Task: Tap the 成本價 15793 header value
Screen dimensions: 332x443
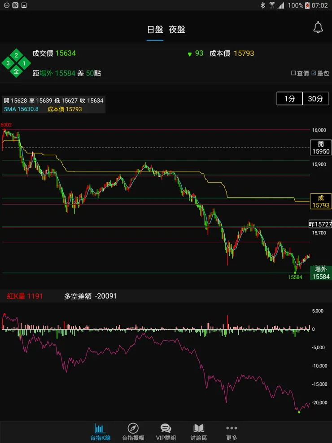Action: 232,53
